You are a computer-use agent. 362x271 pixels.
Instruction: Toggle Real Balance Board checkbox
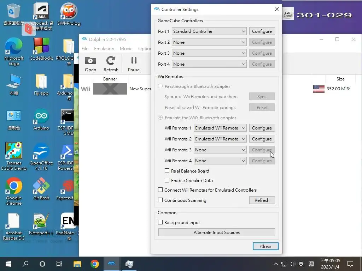click(167, 171)
